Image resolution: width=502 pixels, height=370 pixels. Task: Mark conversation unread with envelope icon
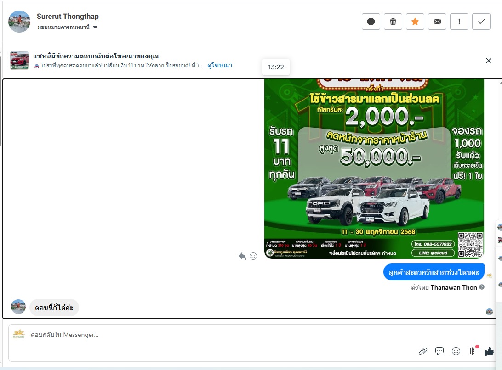437,22
